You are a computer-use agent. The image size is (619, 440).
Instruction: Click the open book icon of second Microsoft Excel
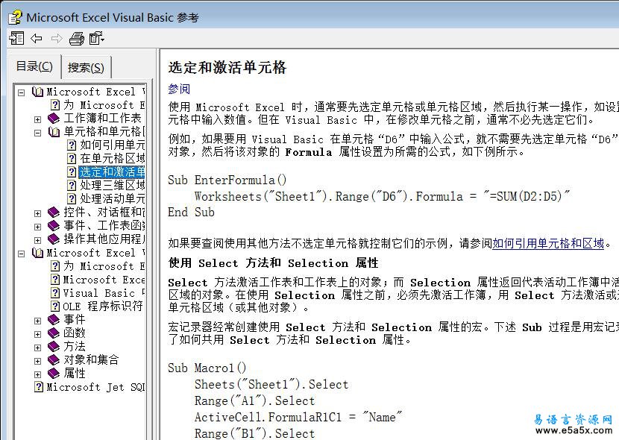tap(37, 253)
